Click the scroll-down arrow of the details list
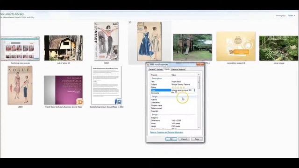The width and height of the screenshot is (299, 168). 199,128
